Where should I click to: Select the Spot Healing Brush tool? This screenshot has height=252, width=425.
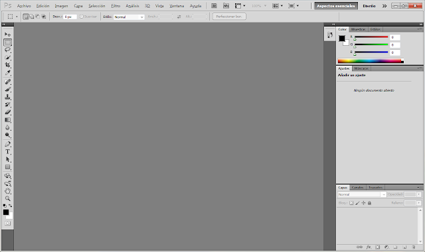pos(7,82)
